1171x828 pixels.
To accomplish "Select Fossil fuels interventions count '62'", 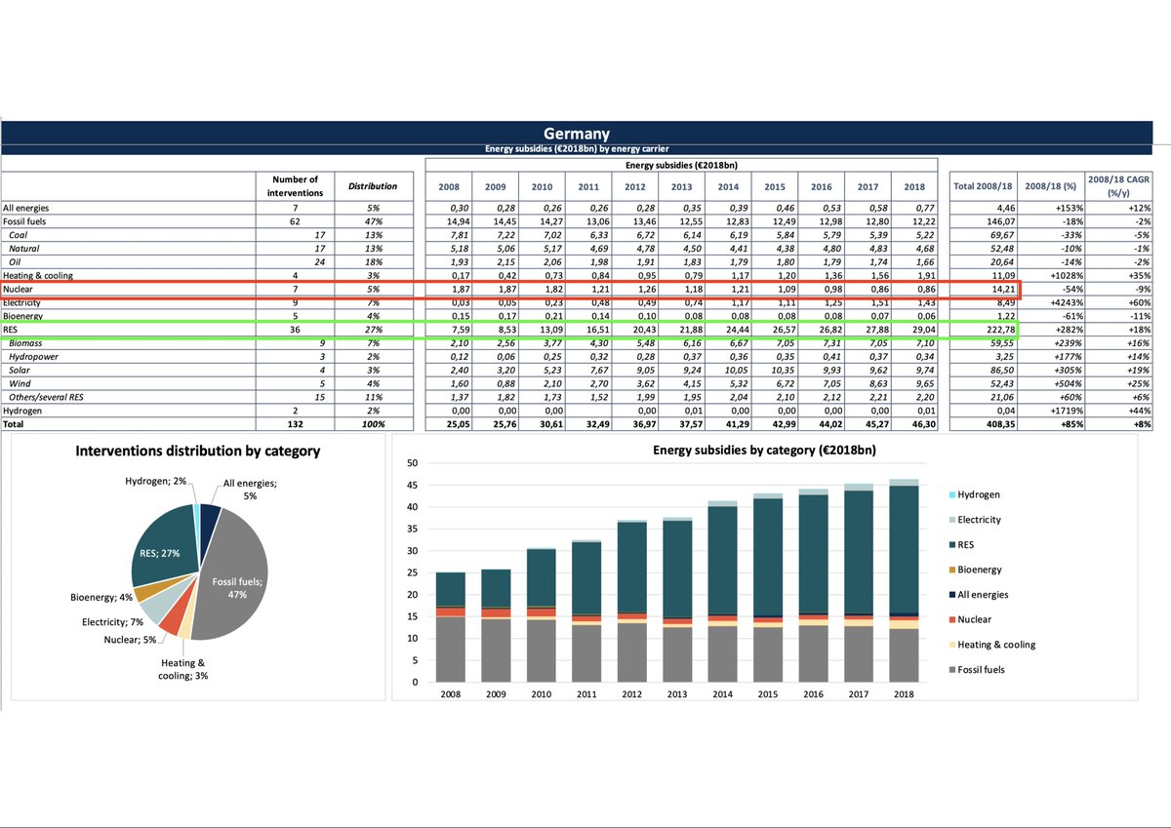I will coord(295,221).
